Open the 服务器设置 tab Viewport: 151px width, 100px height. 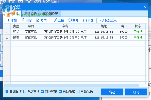[x=50, y=14]
